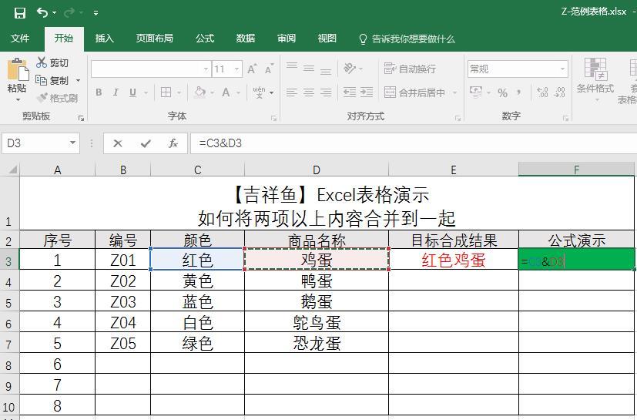
Task: Click cell with red text 红色鸡蛋
Action: pyautogui.click(x=454, y=260)
